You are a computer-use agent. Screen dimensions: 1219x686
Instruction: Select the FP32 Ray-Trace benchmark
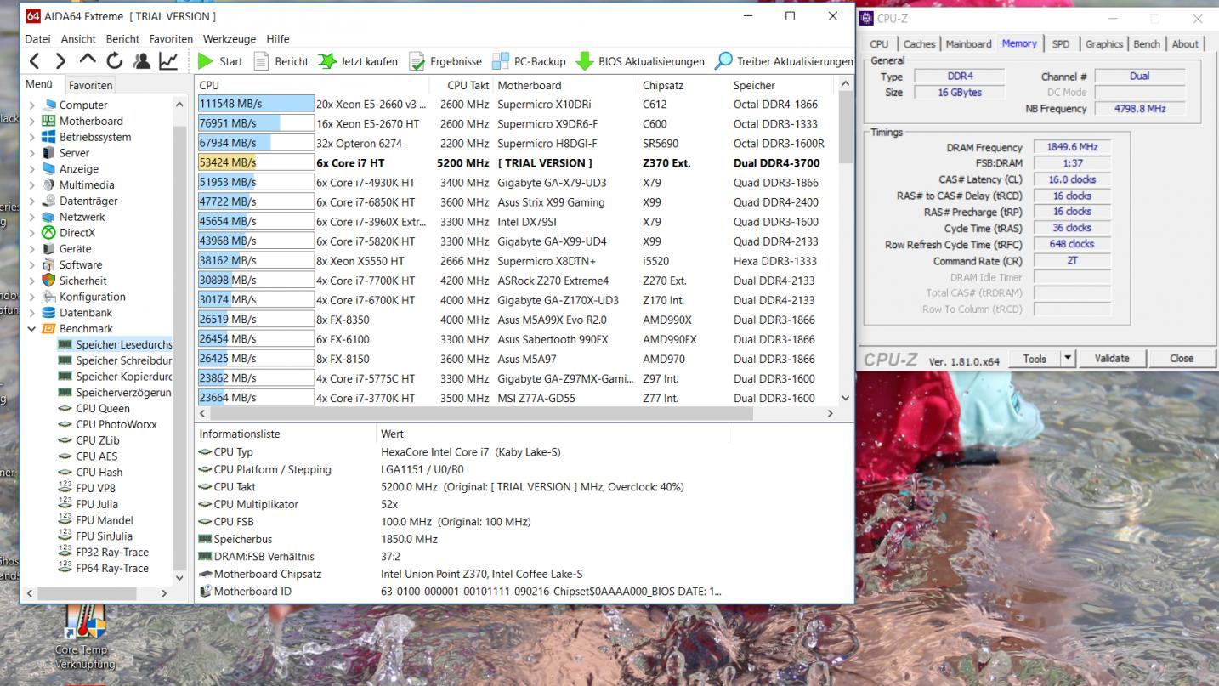111,553
